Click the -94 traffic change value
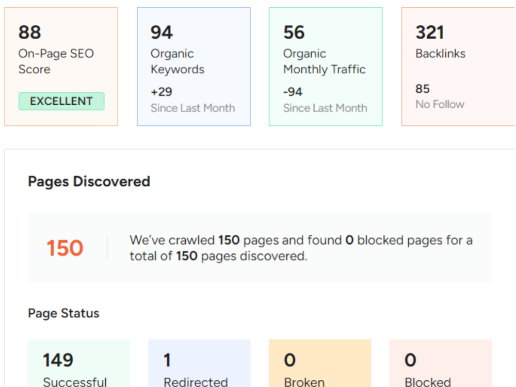The height and width of the screenshot is (387, 516). (x=293, y=92)
